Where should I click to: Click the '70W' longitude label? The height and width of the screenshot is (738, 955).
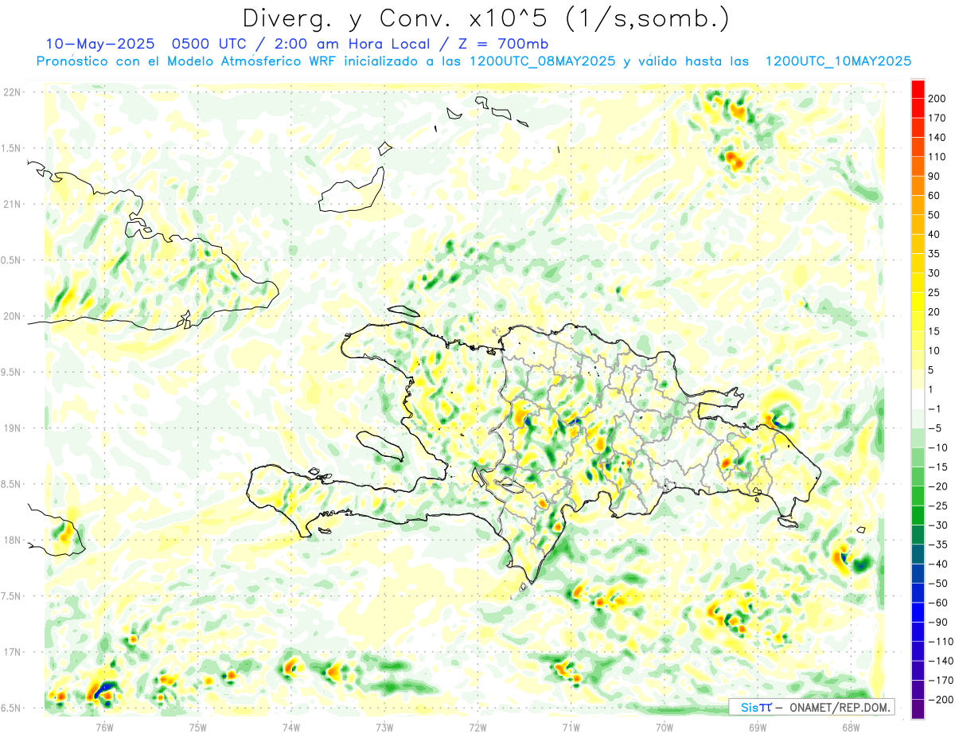pos(665,727)
